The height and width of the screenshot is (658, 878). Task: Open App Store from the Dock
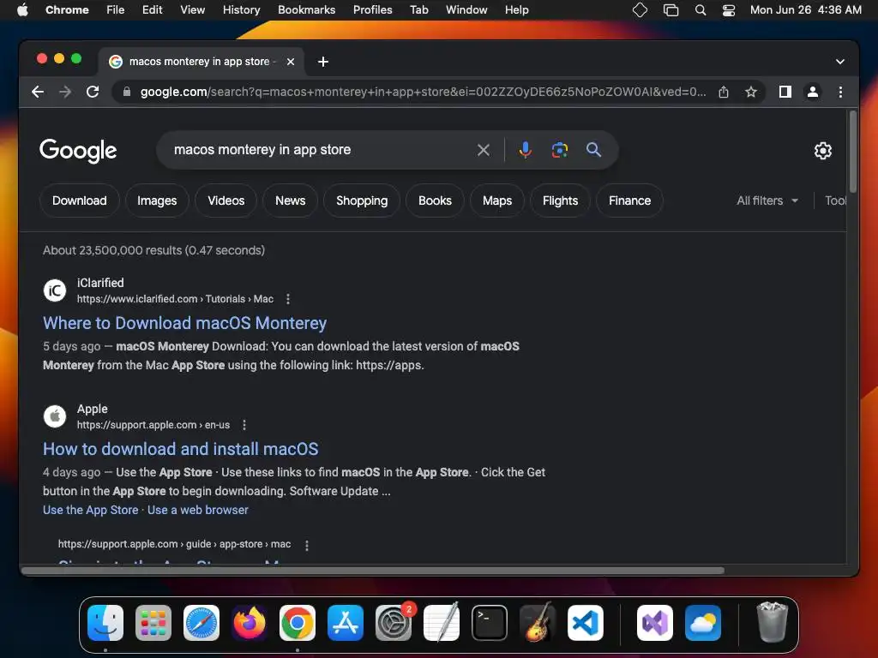346,623
